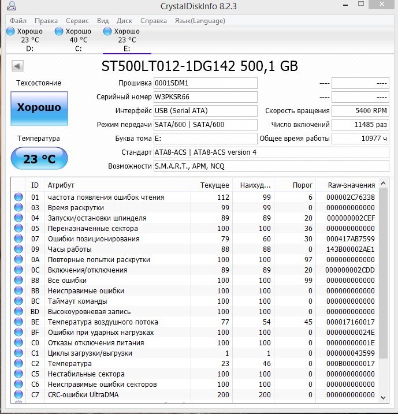Click the 23 °C temperature button
Screen dimensions: 398x414
click(x=39, y=158)
